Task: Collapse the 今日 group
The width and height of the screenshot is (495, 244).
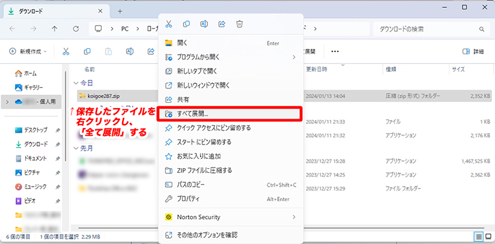Action: pos(75,83)
